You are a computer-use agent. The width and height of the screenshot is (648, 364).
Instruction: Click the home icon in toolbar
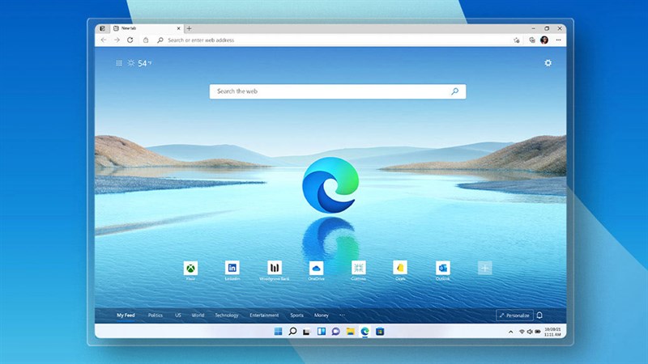pyautogui.click(x=146, y=40)
